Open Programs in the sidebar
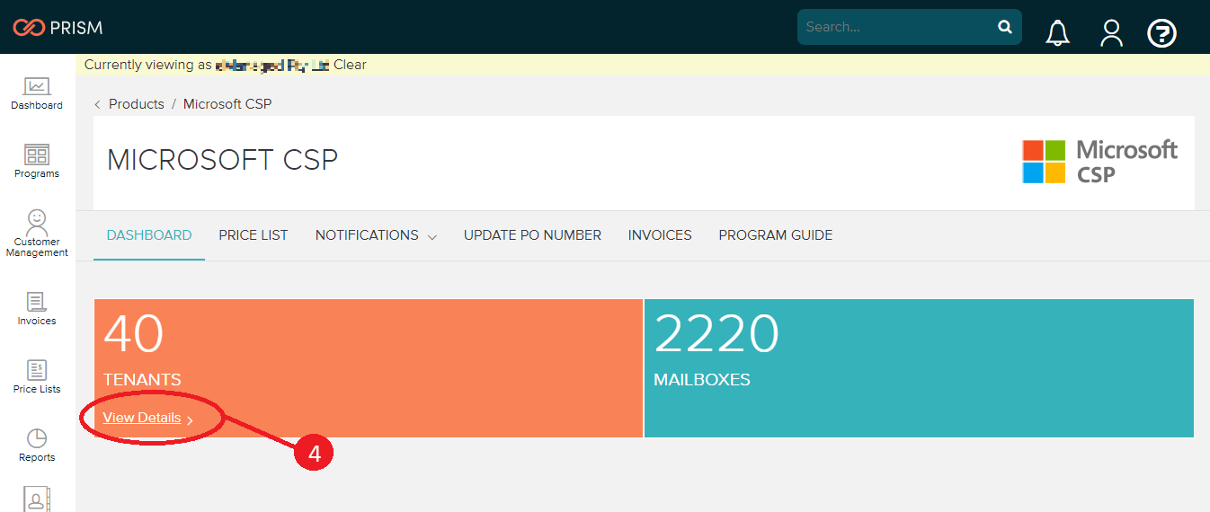Image resolution: width=1210 pixels, height=512 pixels. click(x=37, y=162)
